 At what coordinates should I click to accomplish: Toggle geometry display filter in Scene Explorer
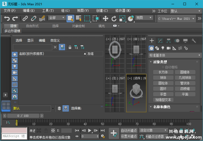pyautogui.click(x=15, y=55)
